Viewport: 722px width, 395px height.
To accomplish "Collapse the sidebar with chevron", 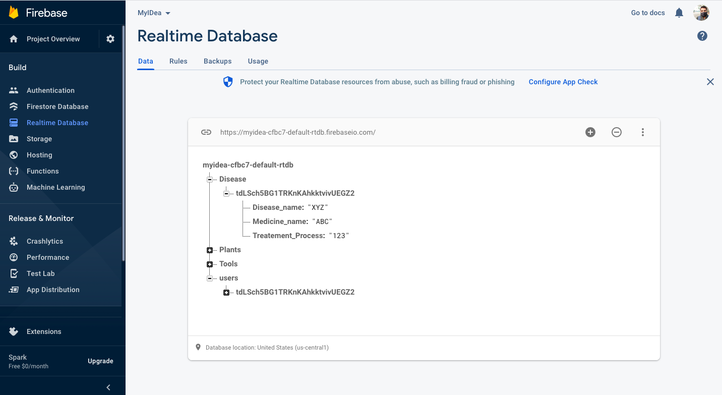I will [x=108, y=387].
